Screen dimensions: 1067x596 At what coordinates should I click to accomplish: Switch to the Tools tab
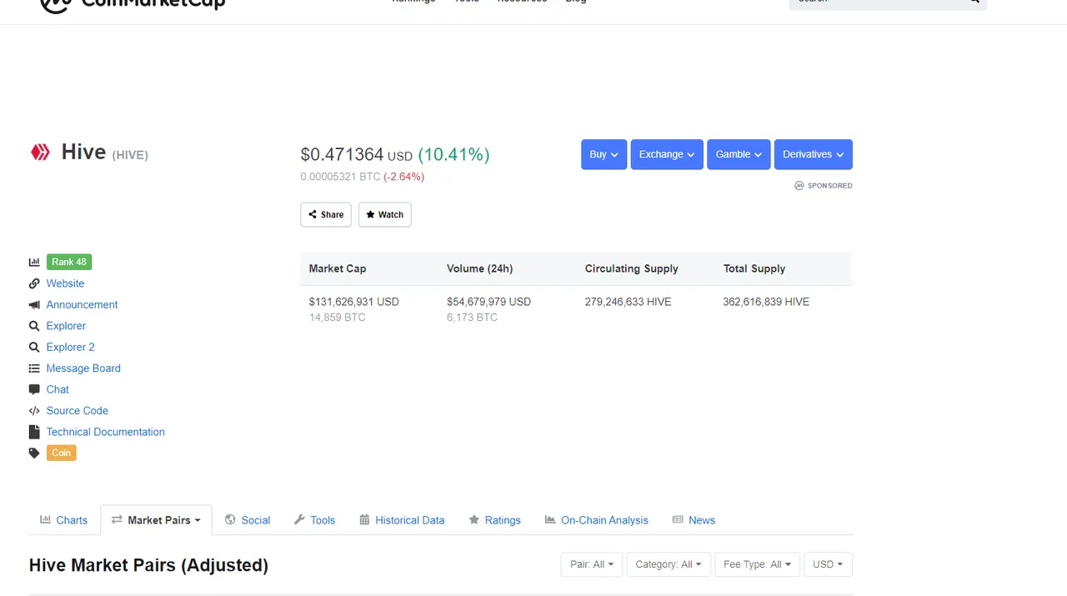(314, 520)
